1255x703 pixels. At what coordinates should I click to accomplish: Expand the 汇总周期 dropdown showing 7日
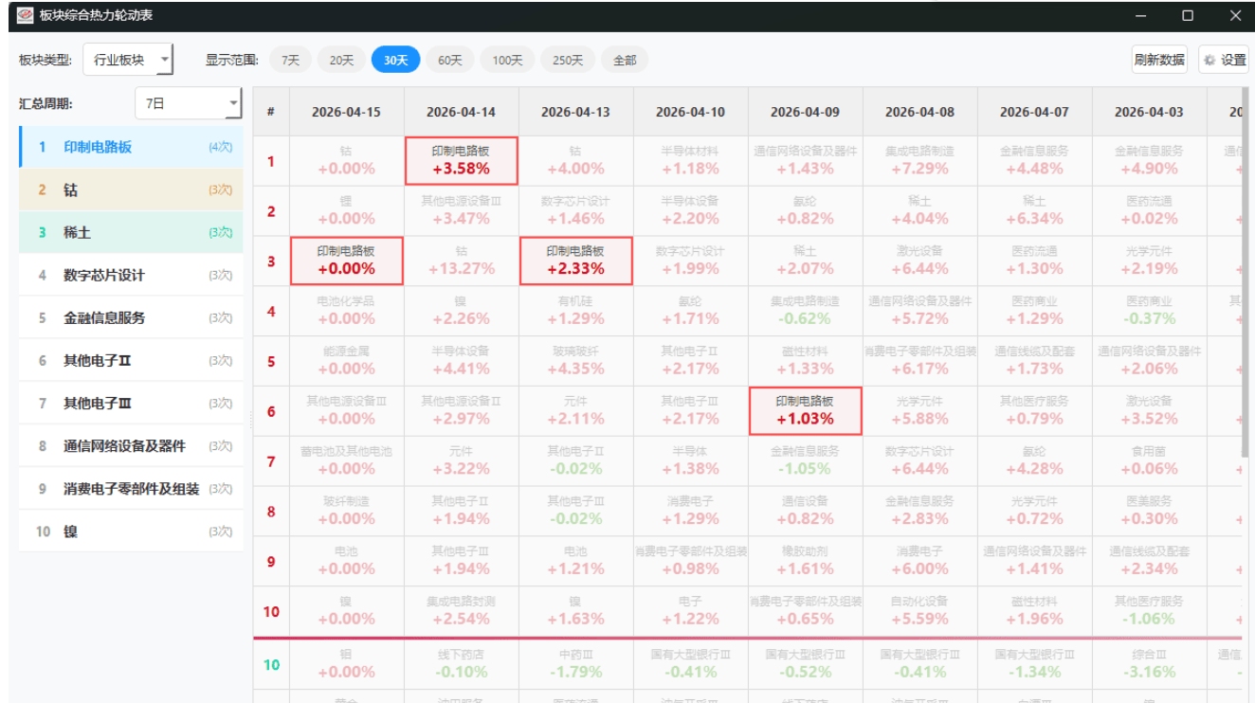tap(189, 104)
